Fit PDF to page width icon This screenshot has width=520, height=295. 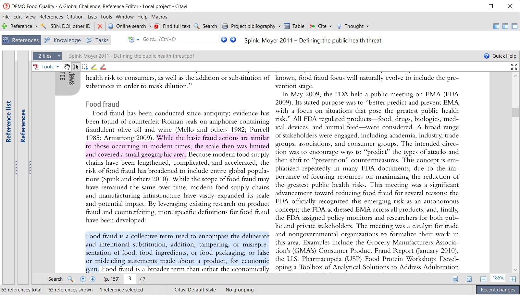click(x=455, y=279)
